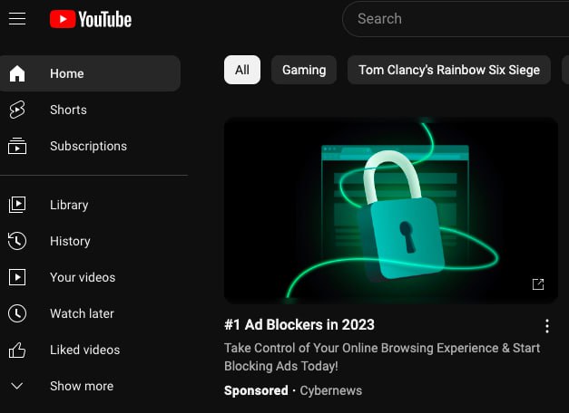Click into the Search field

[456, 19]
